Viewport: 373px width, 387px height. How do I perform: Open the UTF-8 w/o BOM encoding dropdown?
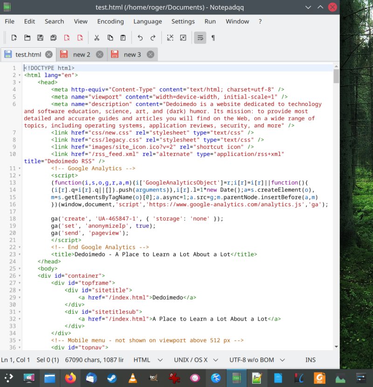pyautogui.click(x=256, y=360)
